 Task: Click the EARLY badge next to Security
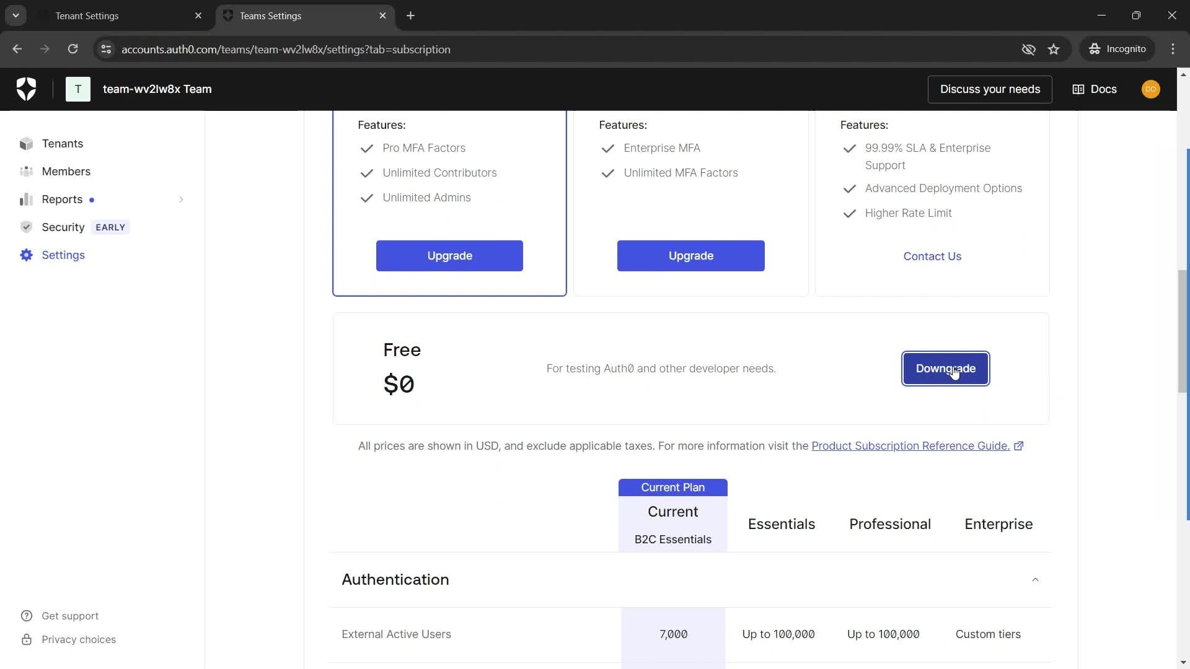(x=110, y=227)
